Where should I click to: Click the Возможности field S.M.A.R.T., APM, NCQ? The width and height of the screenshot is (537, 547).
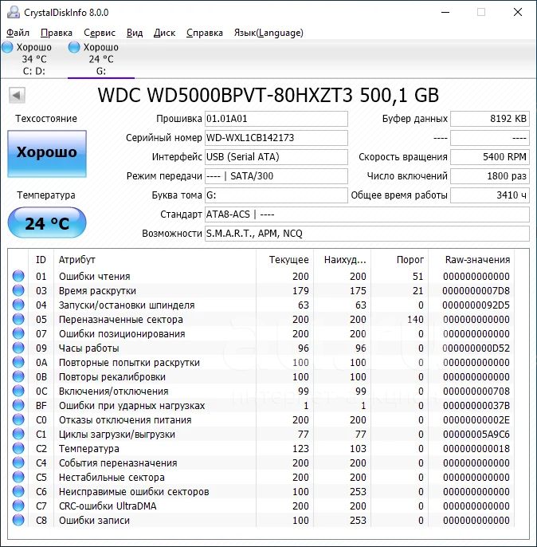(367, 234)
